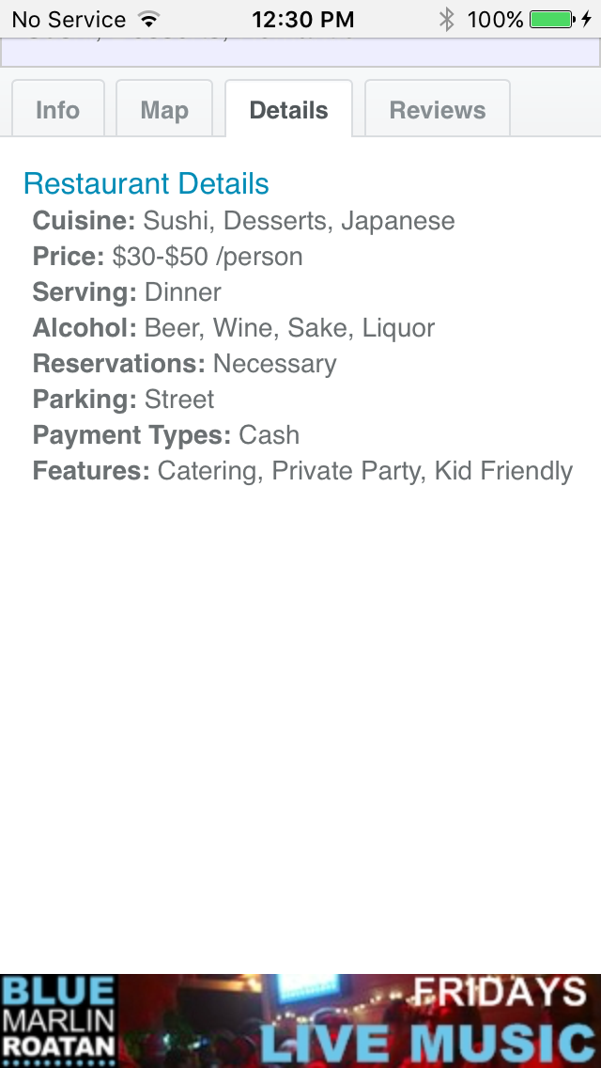Viewport: 601px width, 1068px height.
Task: Tap the Payment Types Cash line
Action: 166,435
